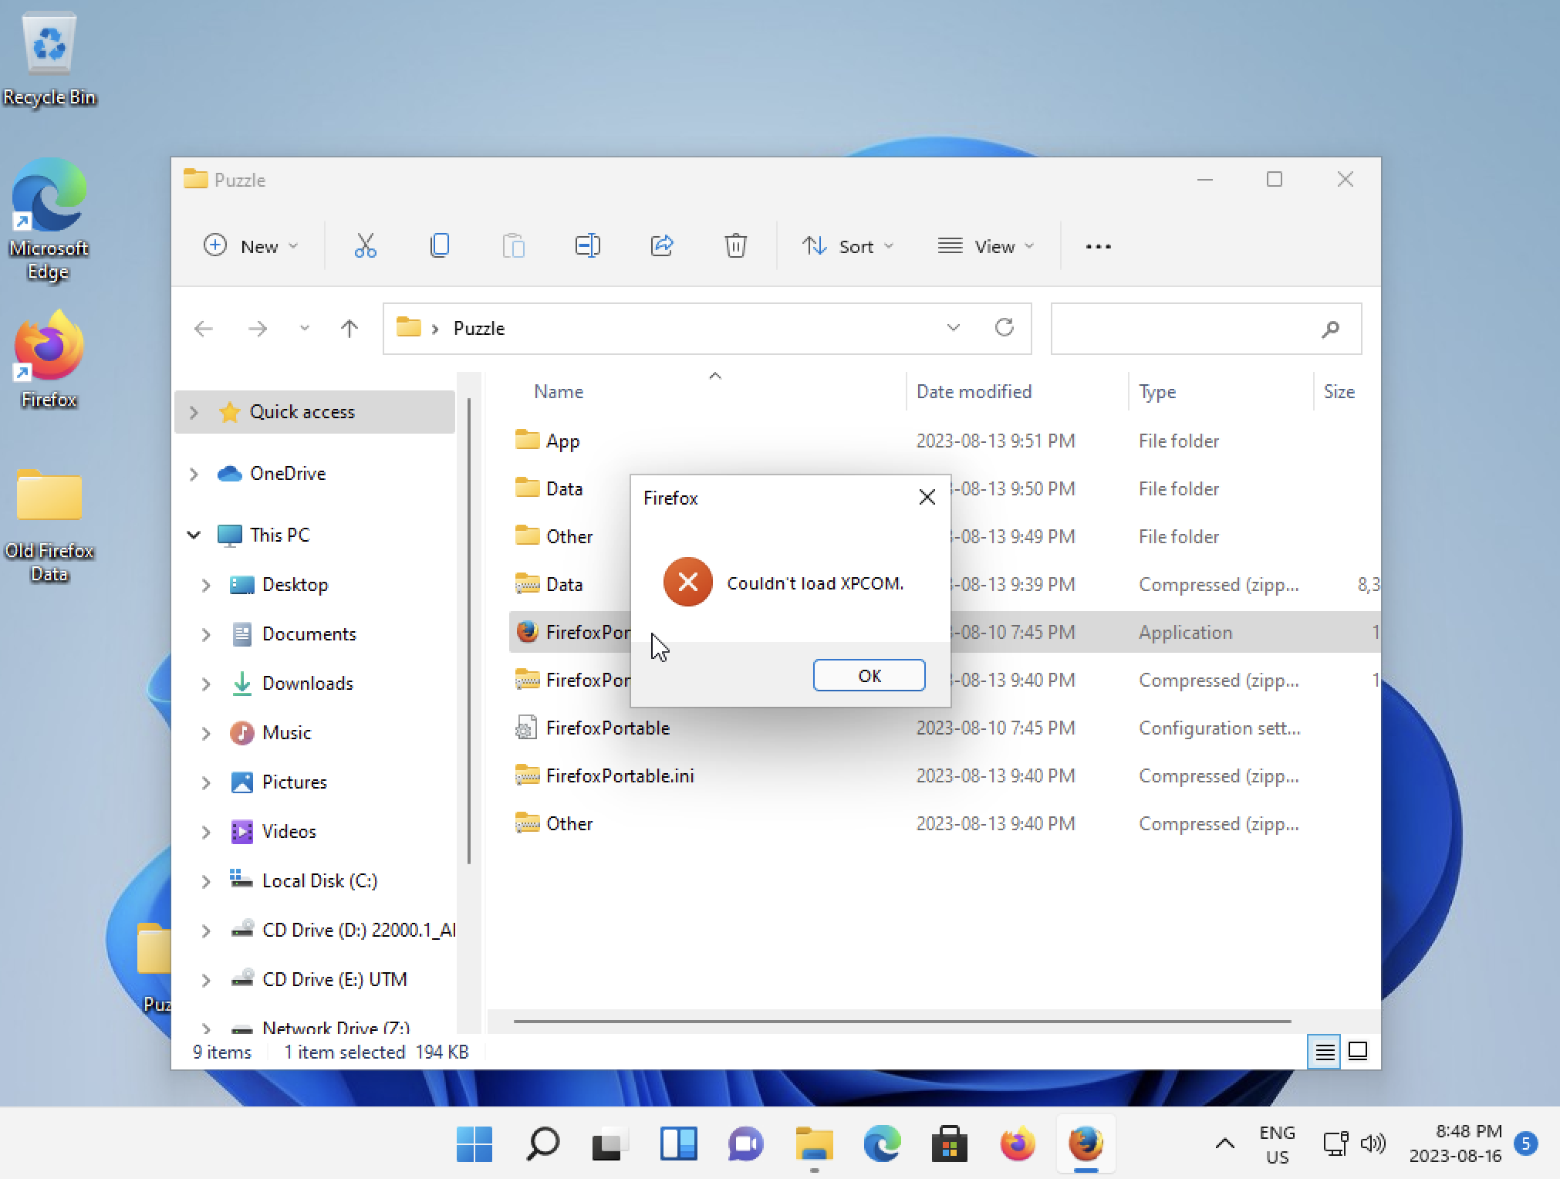This screenshot has height=1179, width=1560.
Task: Click the search box in Explorer
Action: (1188, 329)
